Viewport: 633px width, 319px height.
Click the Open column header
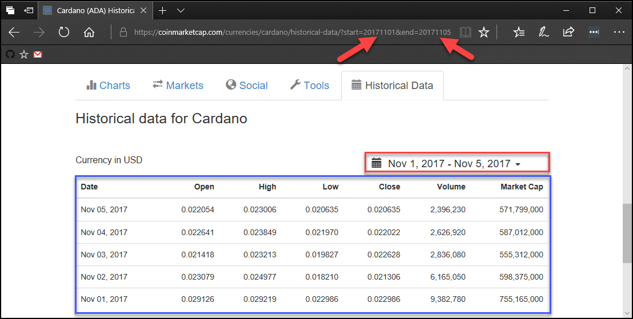coord(204,187)
